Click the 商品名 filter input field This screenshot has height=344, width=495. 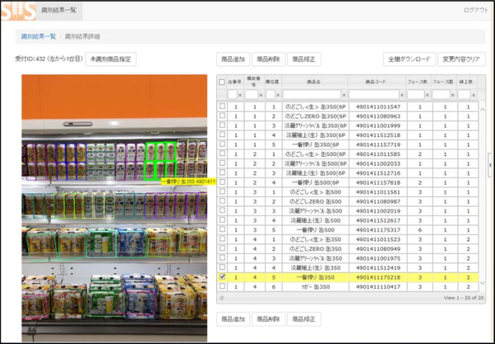point(312,94)
